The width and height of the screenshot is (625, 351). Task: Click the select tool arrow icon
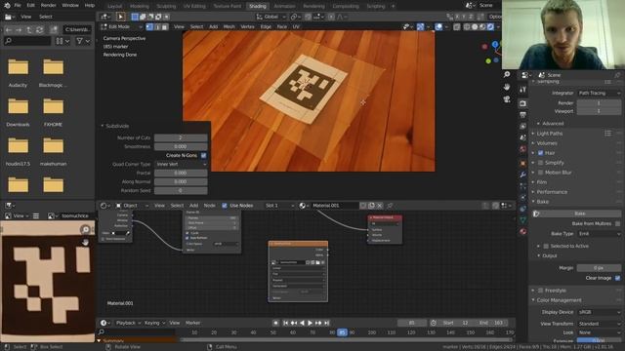tap(120, 17)
